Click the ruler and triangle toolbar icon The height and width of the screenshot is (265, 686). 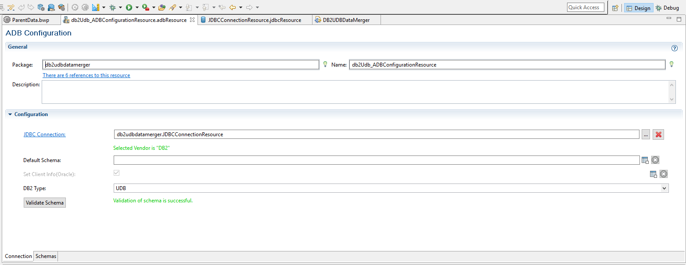click(96, 7)
